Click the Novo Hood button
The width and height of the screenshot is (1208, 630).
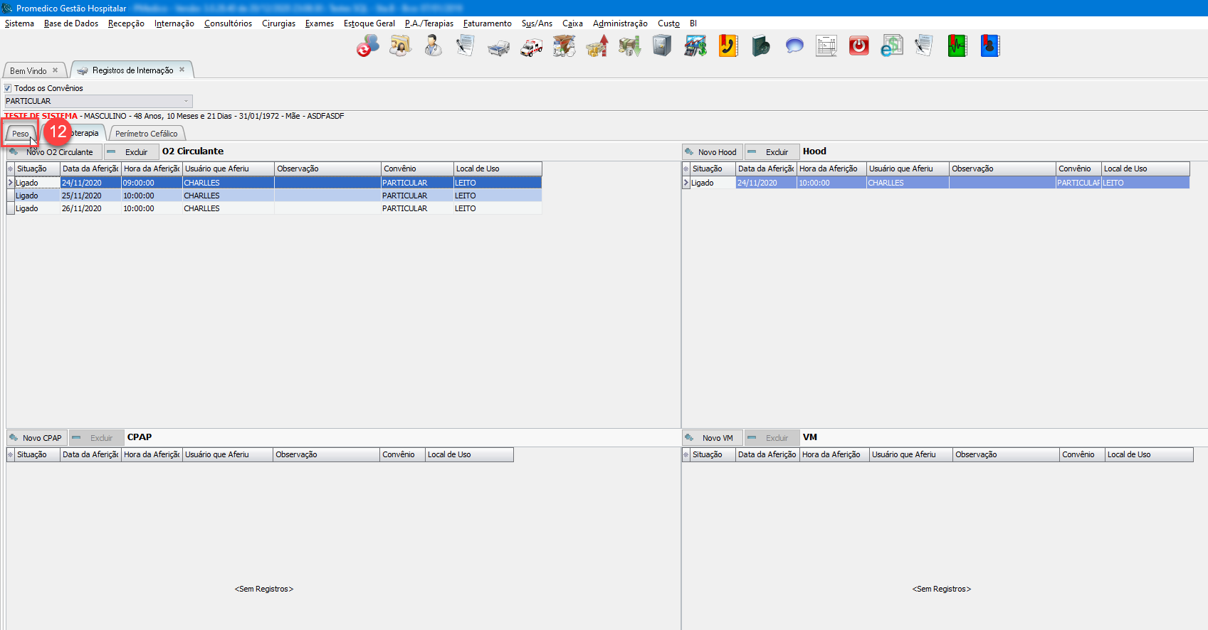[x=712, y=152]
